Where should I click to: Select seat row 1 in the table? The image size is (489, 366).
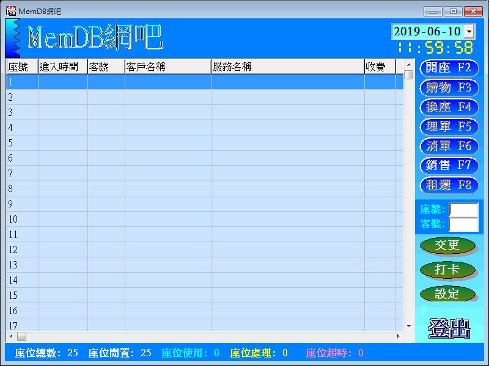(x=183, y=80)
